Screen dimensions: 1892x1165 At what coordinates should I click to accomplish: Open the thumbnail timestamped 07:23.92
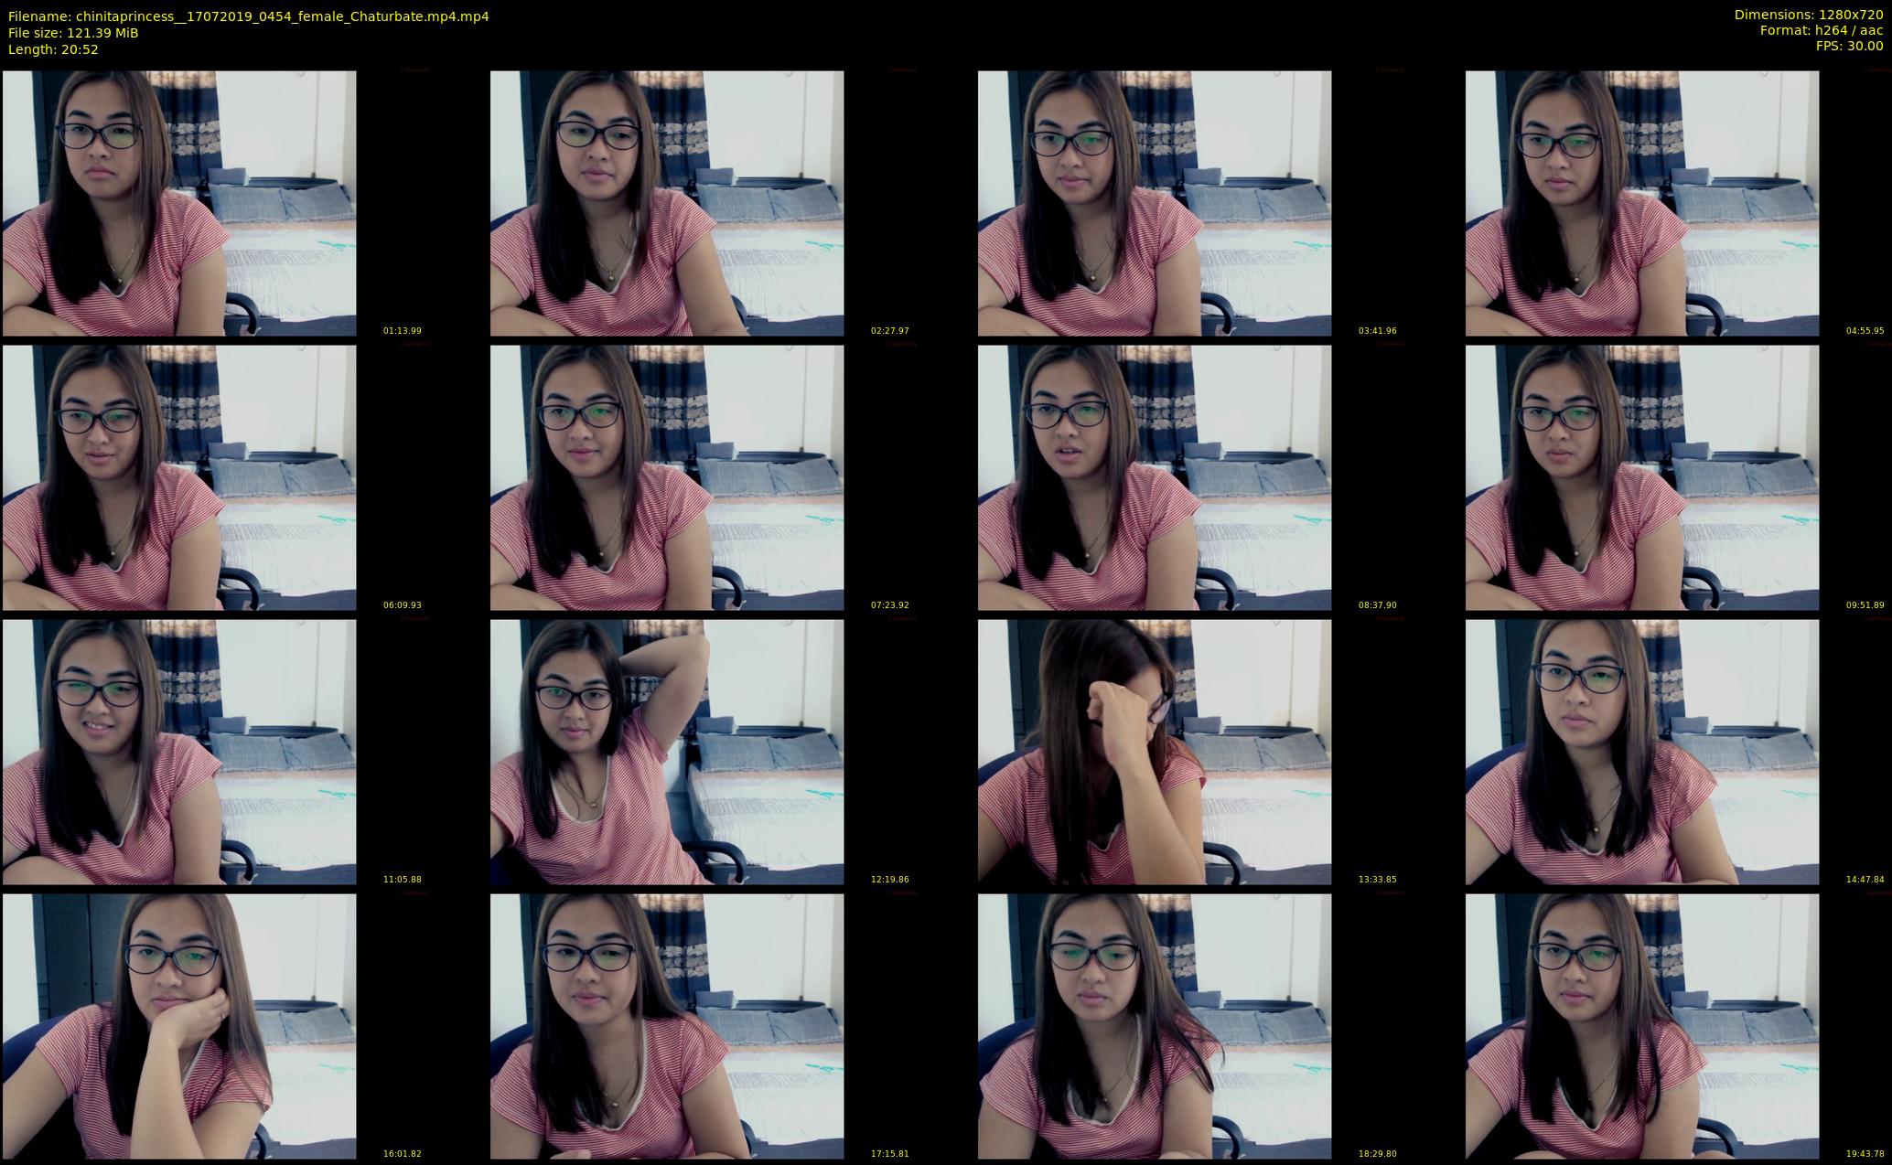(x=667, y=477)
